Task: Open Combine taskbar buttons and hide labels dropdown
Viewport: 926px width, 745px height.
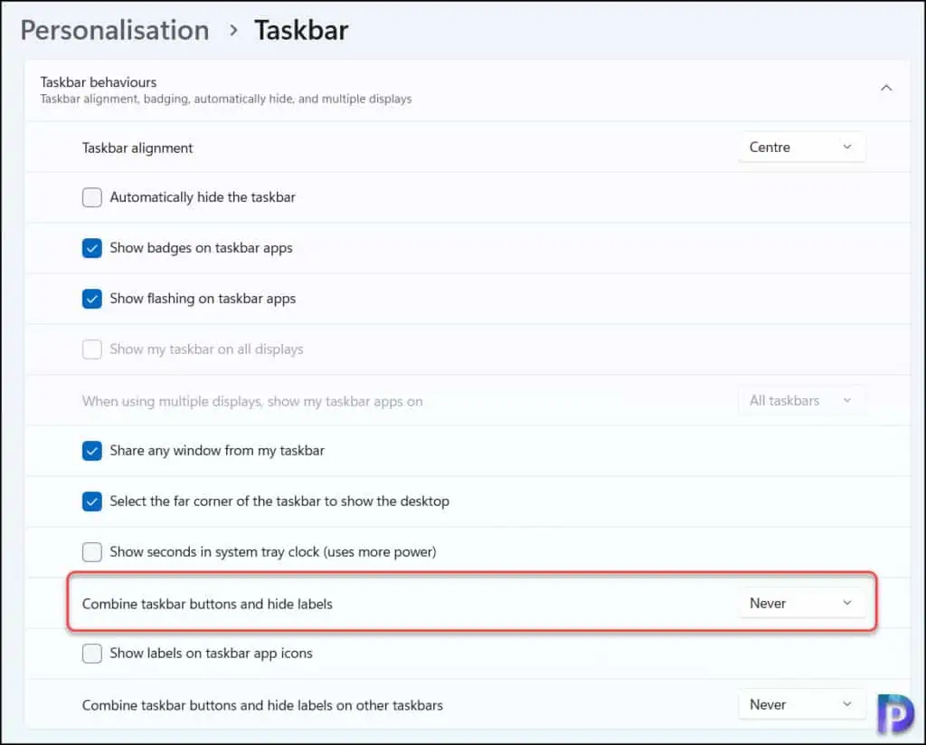Action: [801, 604]
